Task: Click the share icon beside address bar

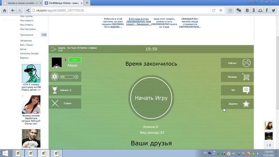Action: coord(28,10)
